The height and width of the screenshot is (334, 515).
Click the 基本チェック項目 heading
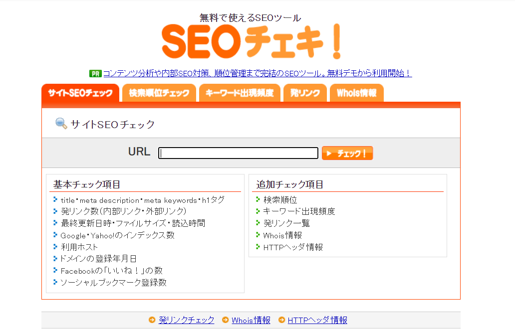pyautogui.click(x=87, y=184)
